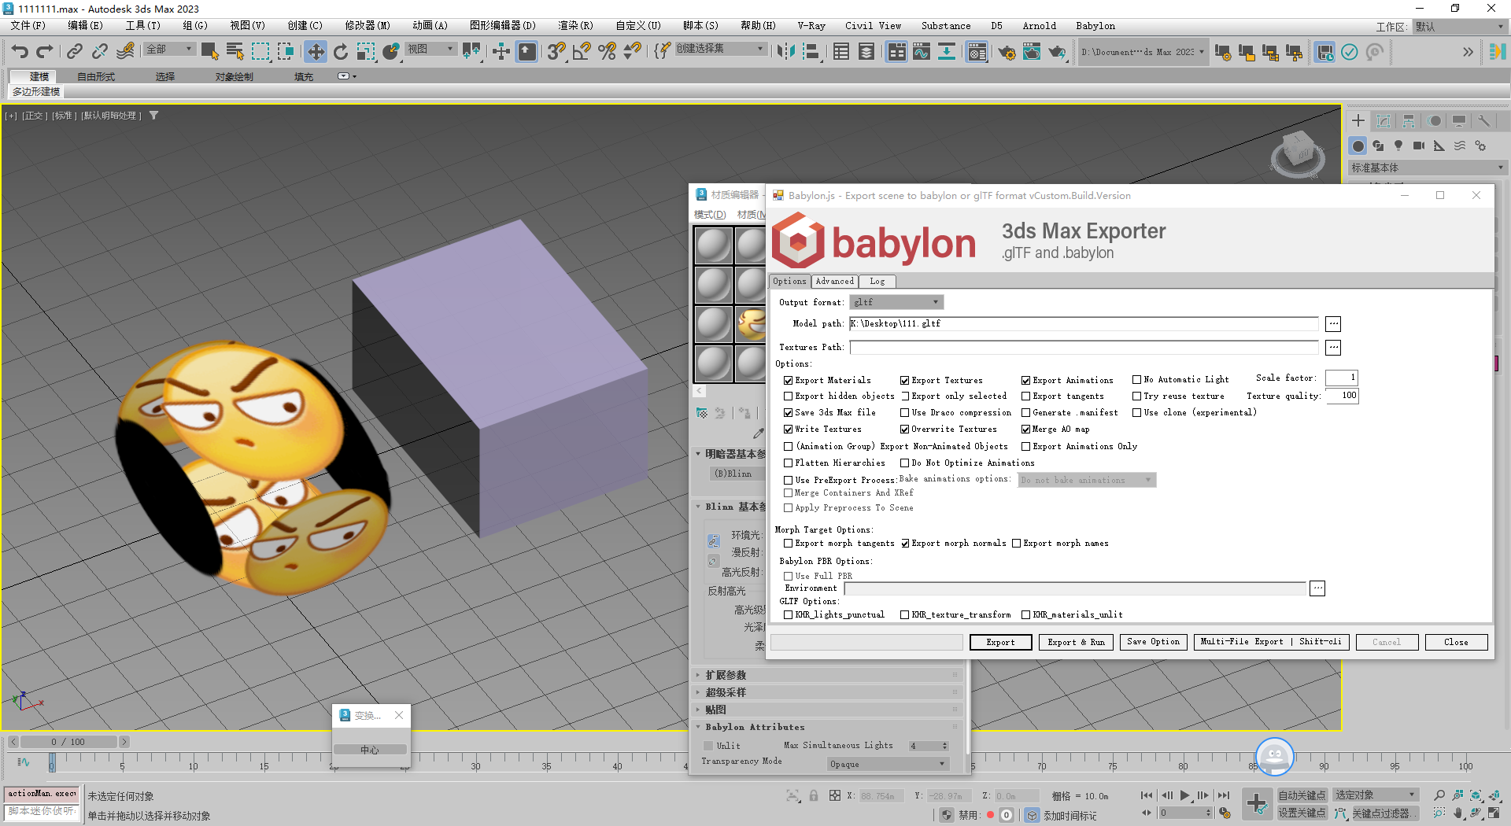Browse for Model path with ellipsis button
This screenshot has width=1511, height=826.
coord(1333,324)
